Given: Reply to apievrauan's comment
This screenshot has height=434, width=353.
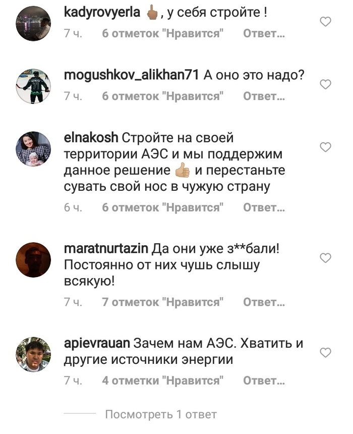Looking at the screenshot, I should [x=264, y=381].
